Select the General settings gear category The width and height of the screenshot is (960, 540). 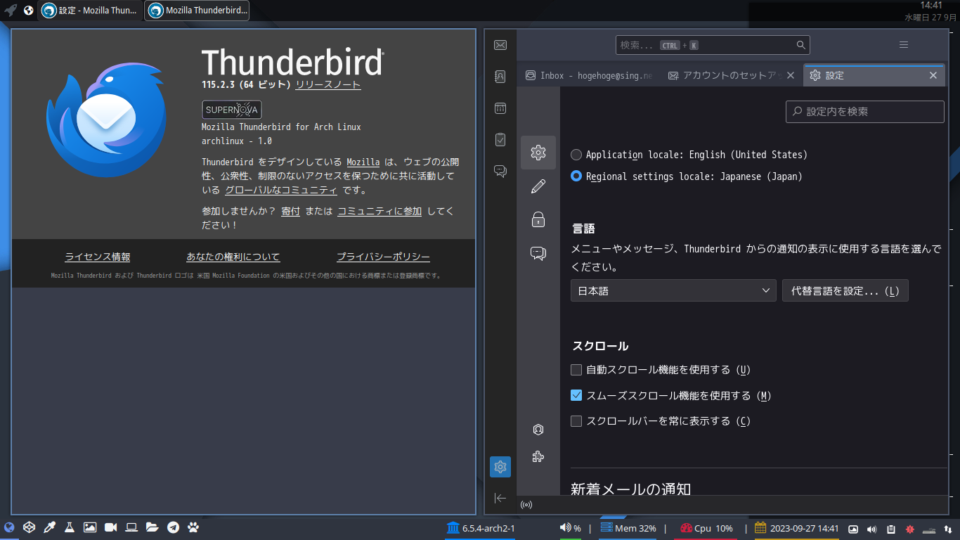coord(538,153)
